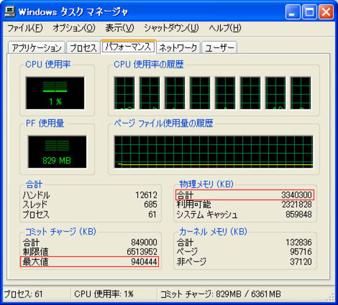
Task: Click the ハンドル value 12612
Action: click(146, 195)
